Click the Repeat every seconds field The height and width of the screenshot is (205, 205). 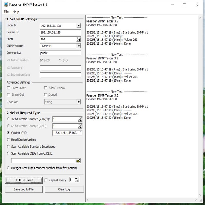(72, 180)
